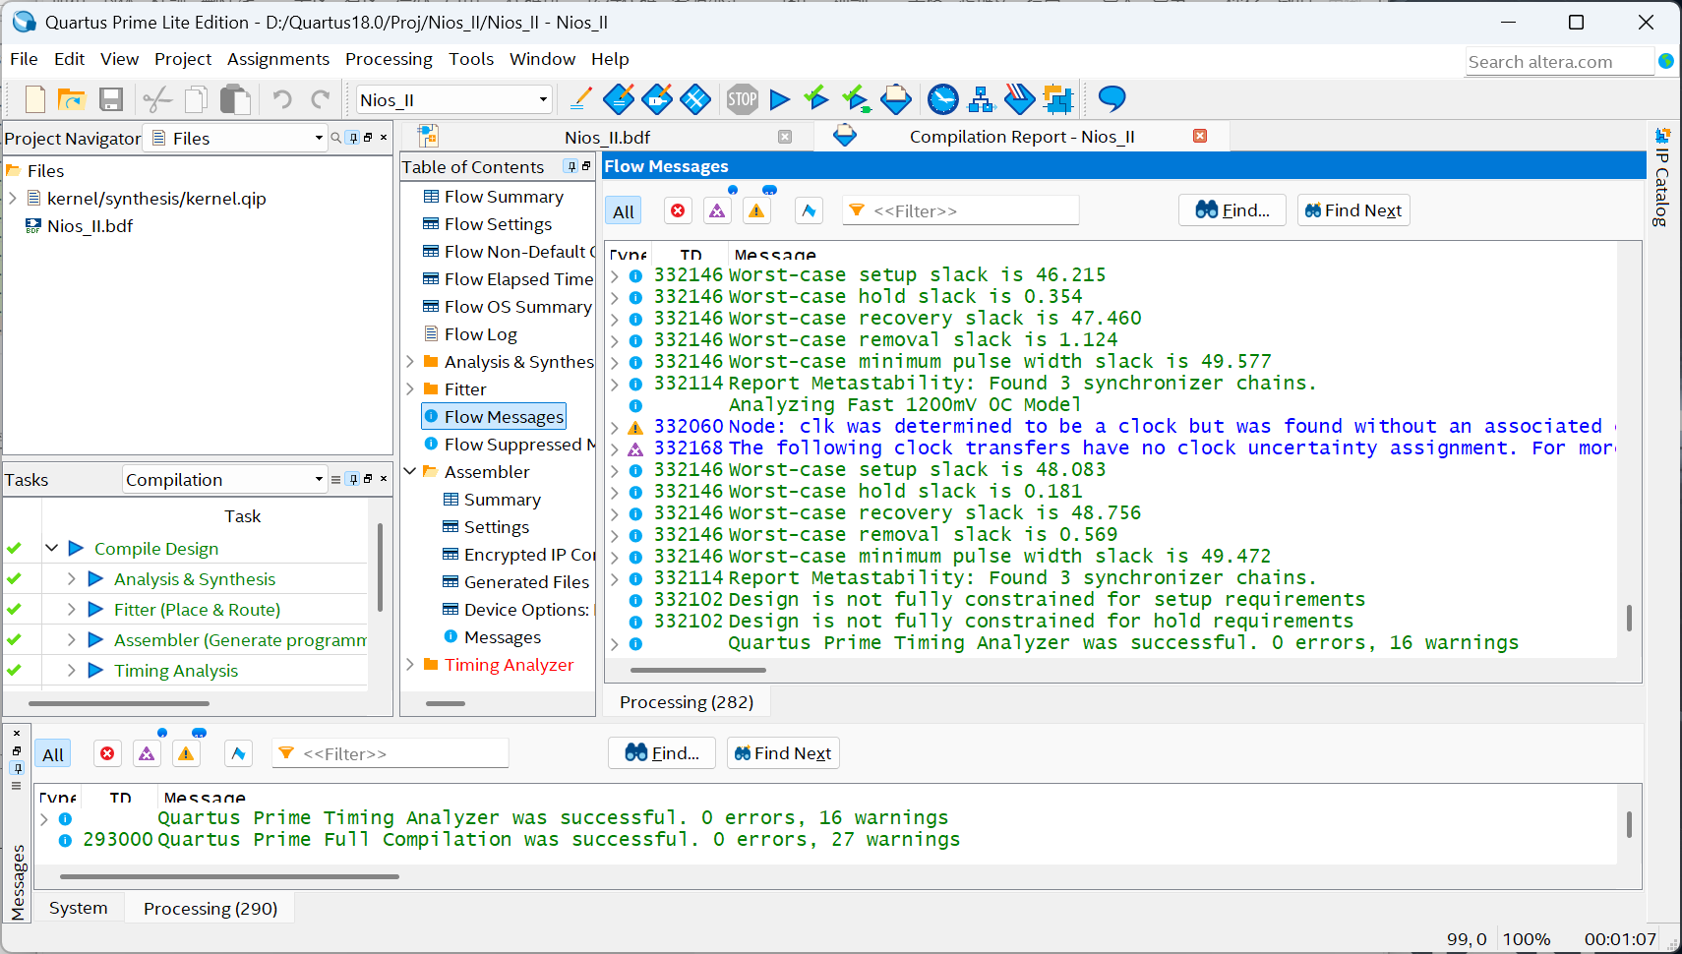This screenshot has height=954, width=1682.
Task: Collapse the Compile Design task
Action: 52,548
